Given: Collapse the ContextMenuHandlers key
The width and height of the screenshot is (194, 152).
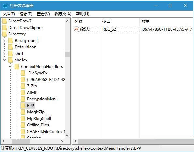Looking at the screenshot, I should 10,67.
